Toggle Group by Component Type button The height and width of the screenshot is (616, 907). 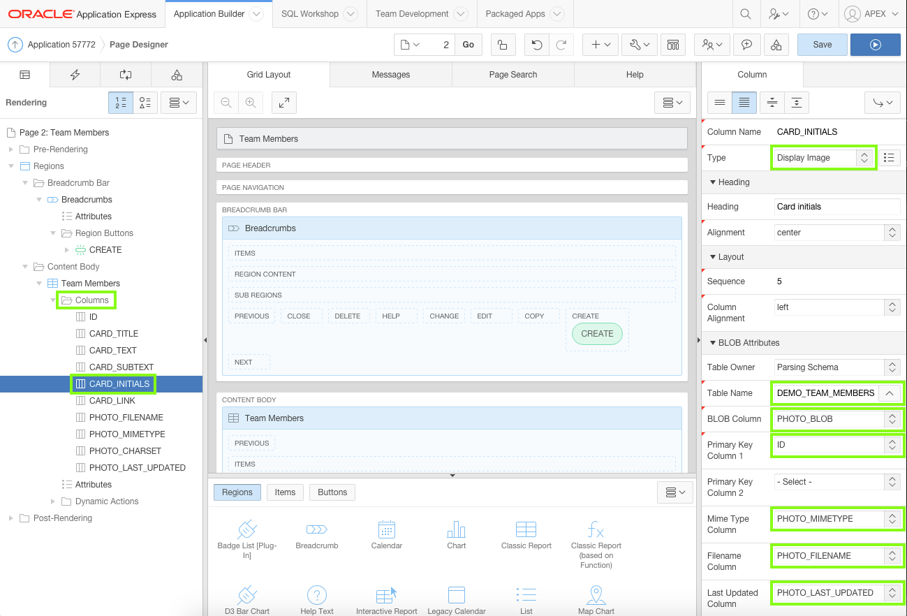click(x=145, y=103)
